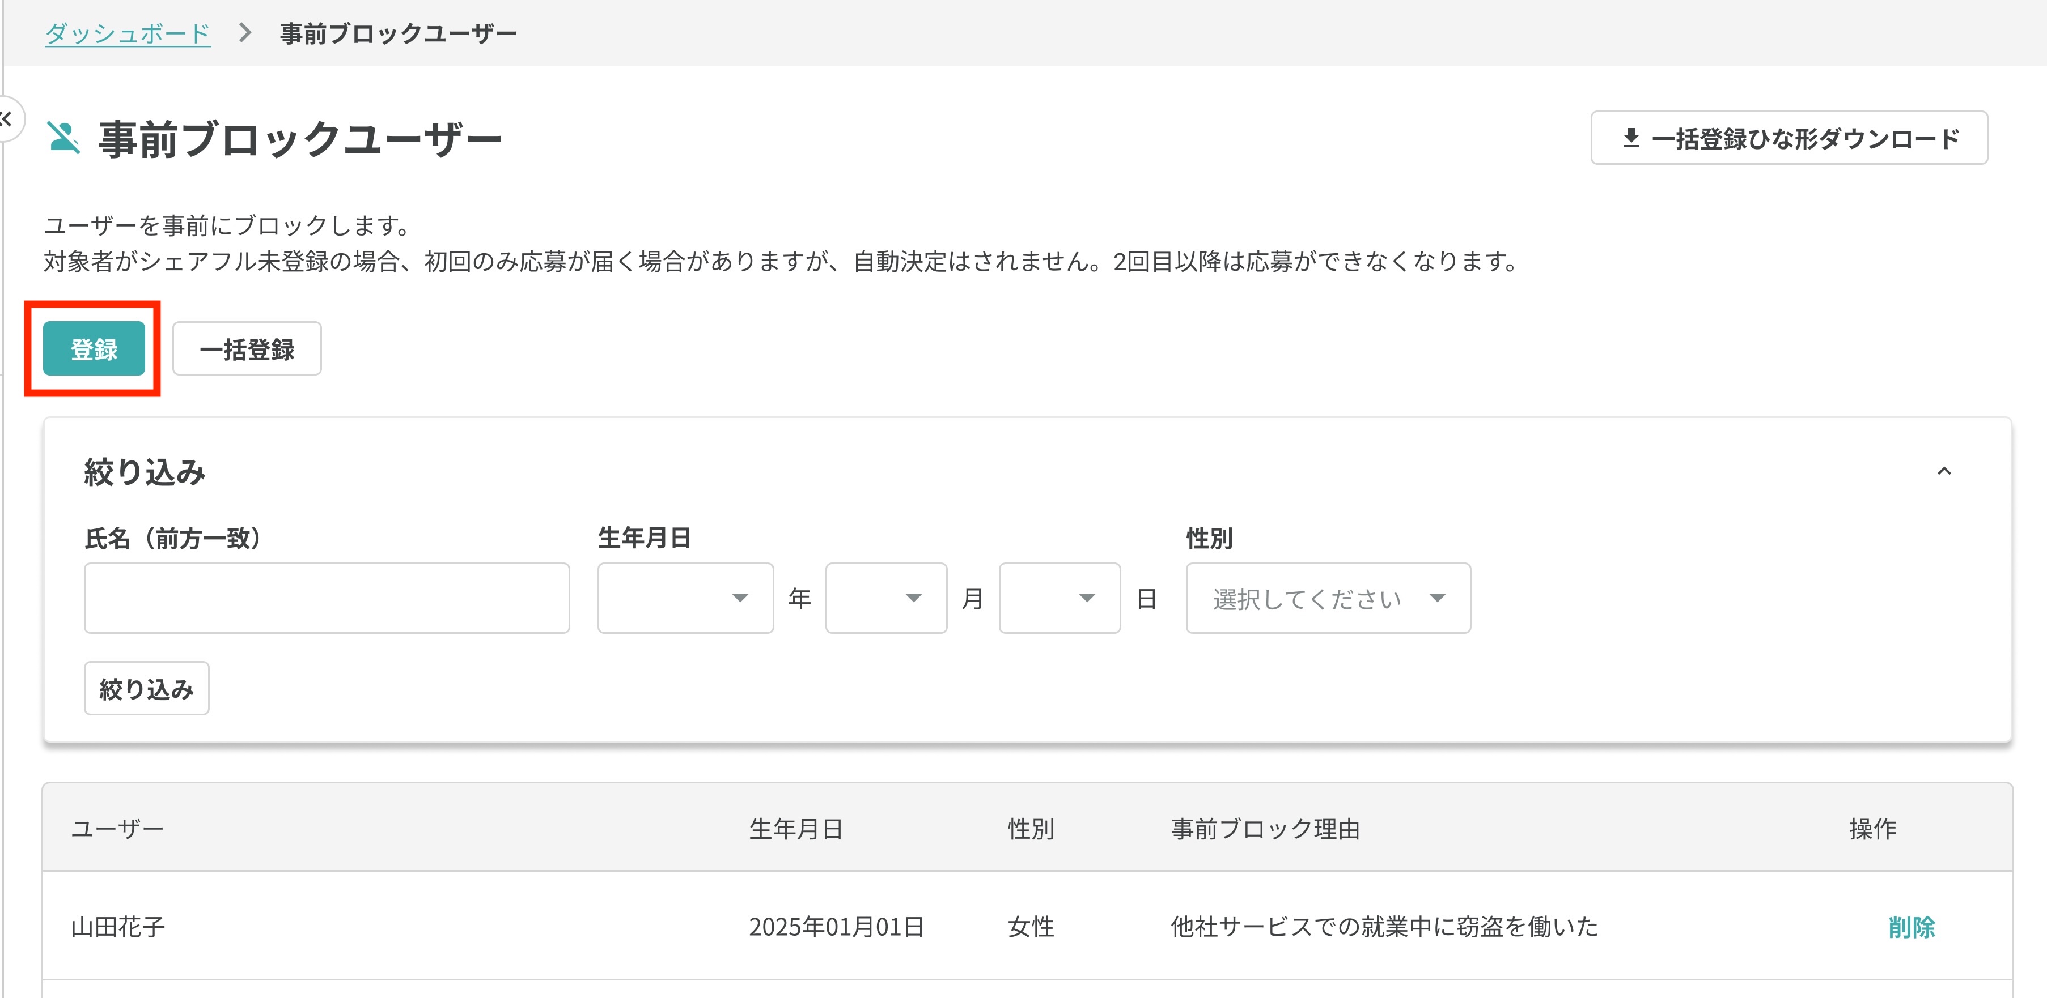This screenshot has width=2047, height=998.
Task: Click the 一括登録 button
Action: tap(247, 348)
